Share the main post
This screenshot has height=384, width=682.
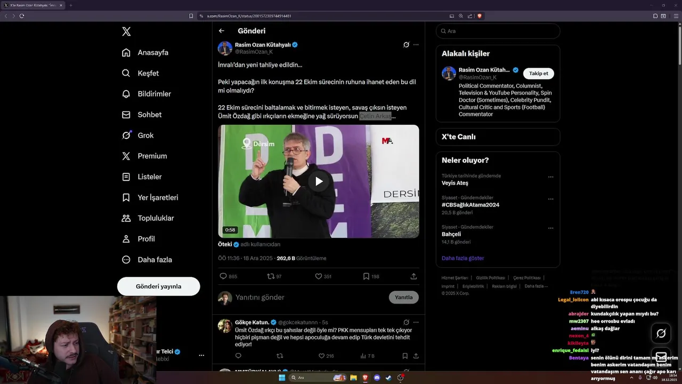[413, 276]
